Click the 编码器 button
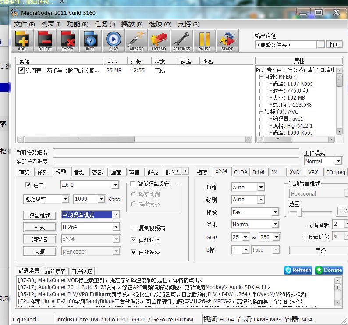 (40, 239)
